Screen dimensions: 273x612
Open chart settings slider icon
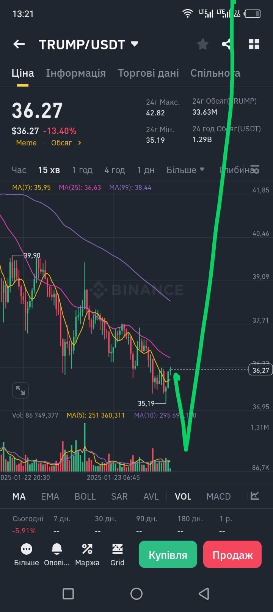pos(255,169)
